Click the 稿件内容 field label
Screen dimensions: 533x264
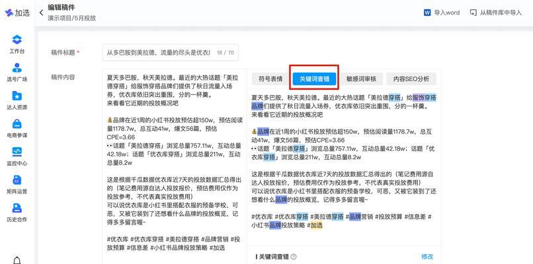pos(63,77)
